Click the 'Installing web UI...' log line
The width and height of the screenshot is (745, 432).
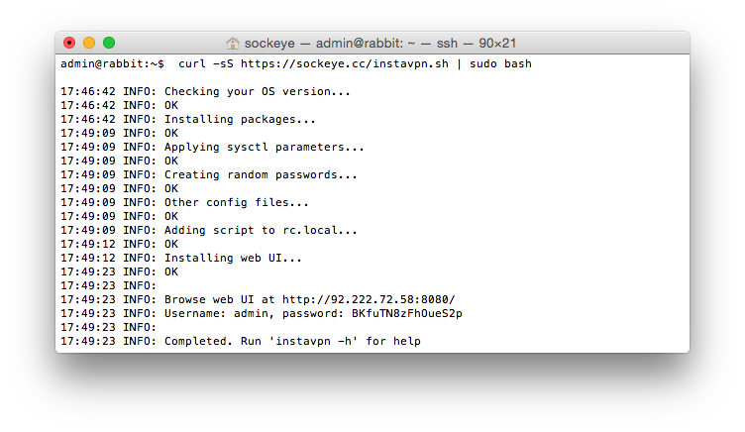click(x=234, y=258)
